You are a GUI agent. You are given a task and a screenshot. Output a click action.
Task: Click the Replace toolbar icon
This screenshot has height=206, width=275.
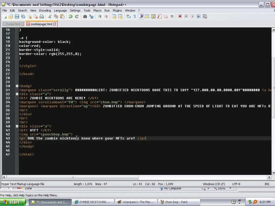click(91, 16)
